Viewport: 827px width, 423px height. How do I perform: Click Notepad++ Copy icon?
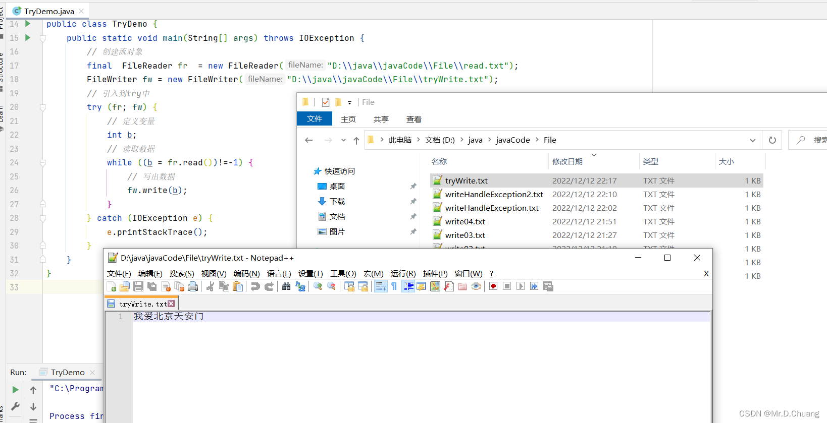[x=224, y=286]
